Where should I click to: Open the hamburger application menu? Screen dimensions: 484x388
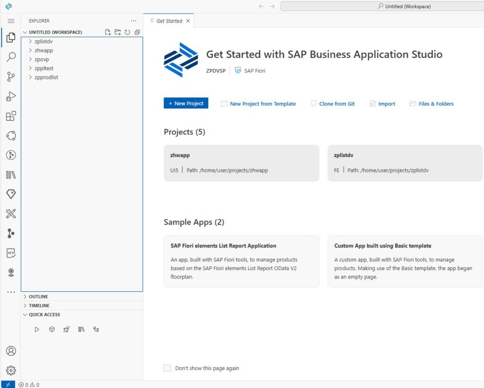11,21
